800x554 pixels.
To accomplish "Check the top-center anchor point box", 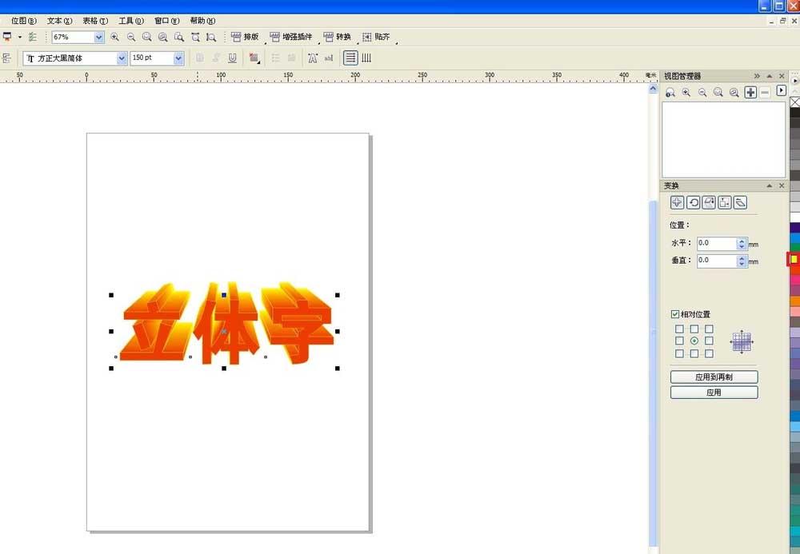I will point(694,329).
